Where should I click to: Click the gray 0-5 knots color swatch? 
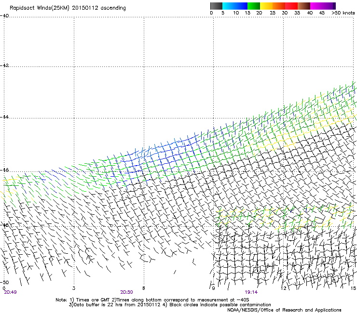click(216, 6)
